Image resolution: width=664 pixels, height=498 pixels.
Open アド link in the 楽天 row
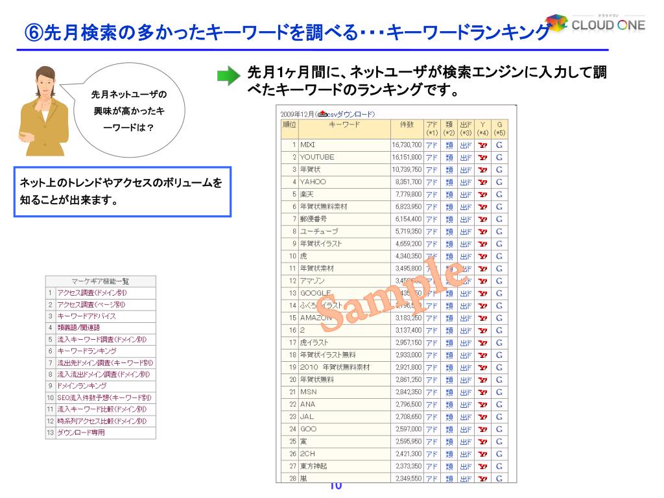[x=431, y=195]
